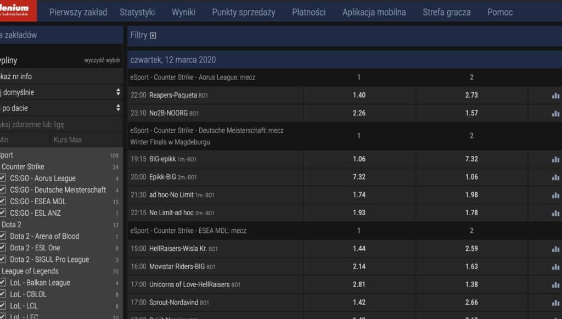Bet 7.32 on epikk at 19:15
The height and width of the screenshot is (319, 562).
pyautogui.click(x=471, y=159)
